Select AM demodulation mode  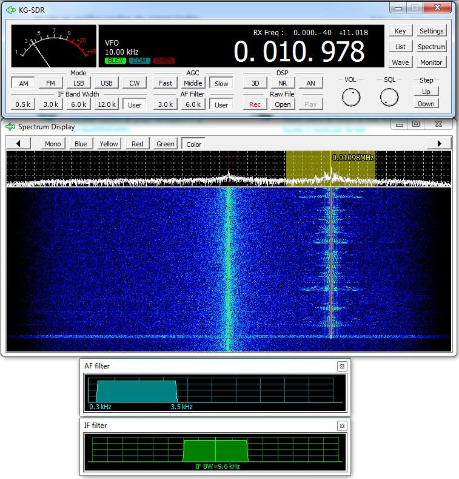pyautogui.click(x=23, y=83)
